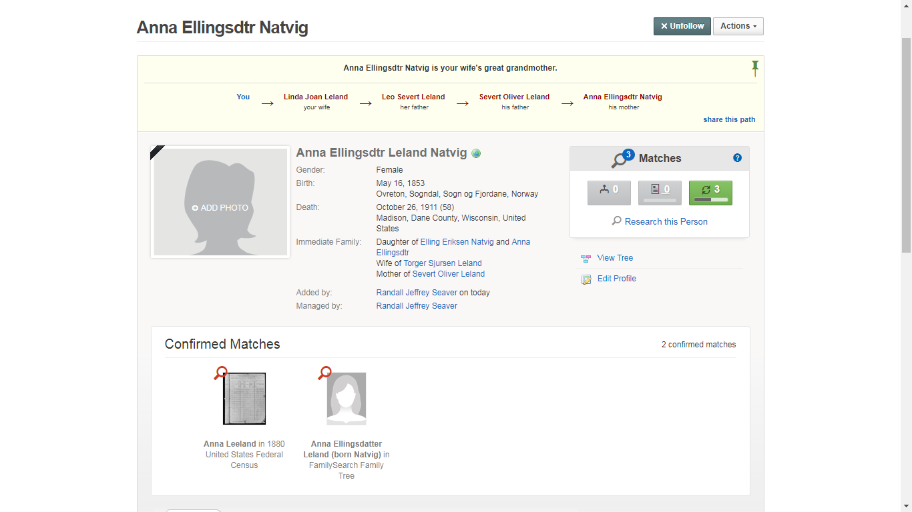
Task: Open the Matches help question mark icon
Action: [x=737, y=157]
